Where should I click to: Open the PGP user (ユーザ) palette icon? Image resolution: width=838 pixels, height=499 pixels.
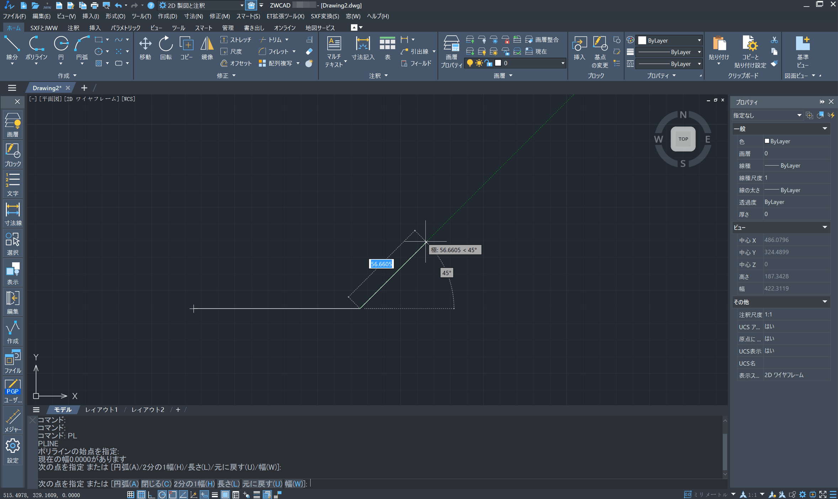tap(13, 391)
